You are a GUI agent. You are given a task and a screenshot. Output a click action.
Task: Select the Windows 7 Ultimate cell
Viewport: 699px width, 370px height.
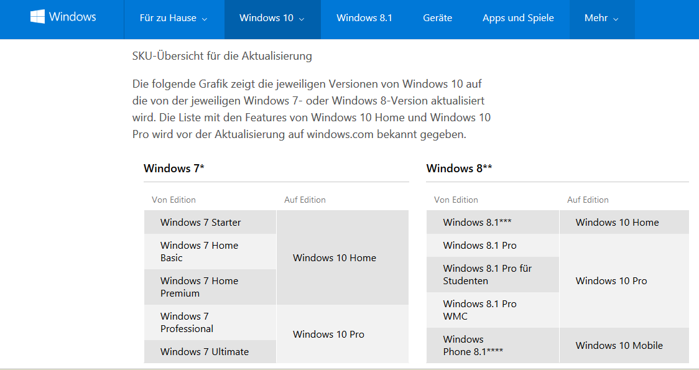coord(210,351)
